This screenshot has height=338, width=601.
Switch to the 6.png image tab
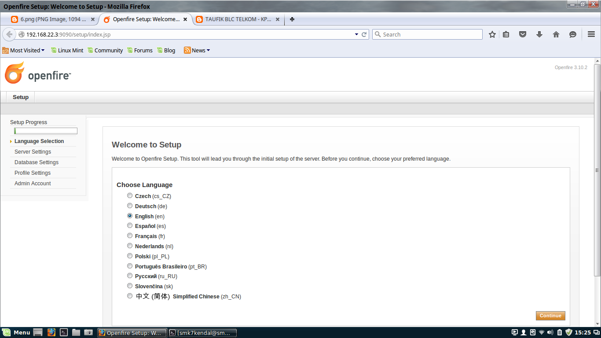click(x=53, y=19)
